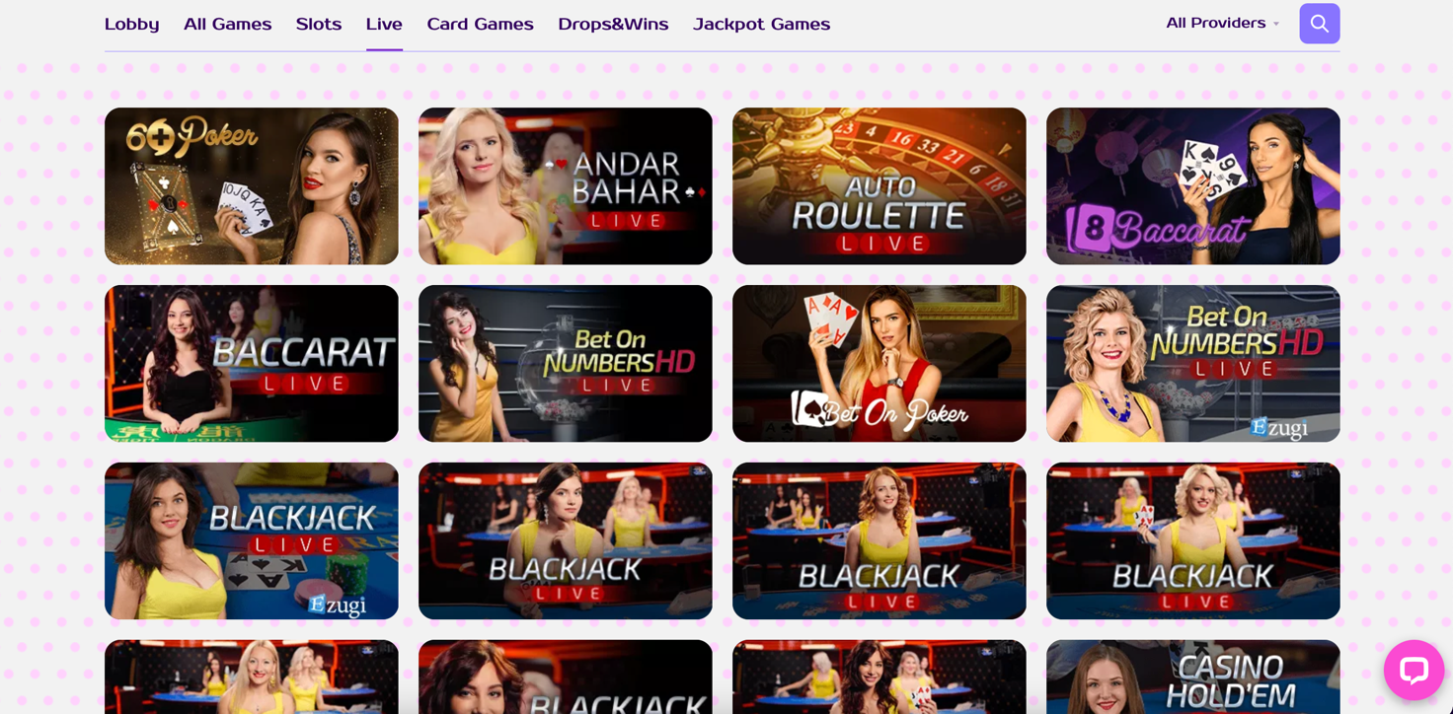The image size is (1453, 714).
Task: Open the All Games tab
Action: 227,24
